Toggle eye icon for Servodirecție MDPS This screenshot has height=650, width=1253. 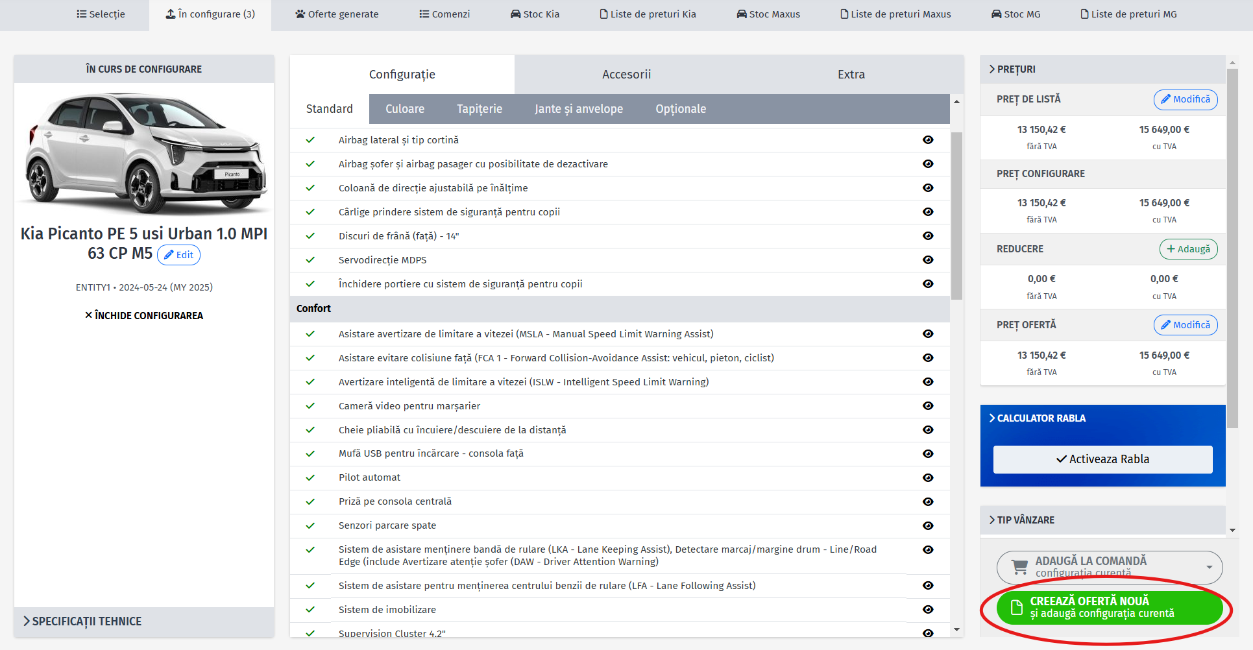point(928,260)
